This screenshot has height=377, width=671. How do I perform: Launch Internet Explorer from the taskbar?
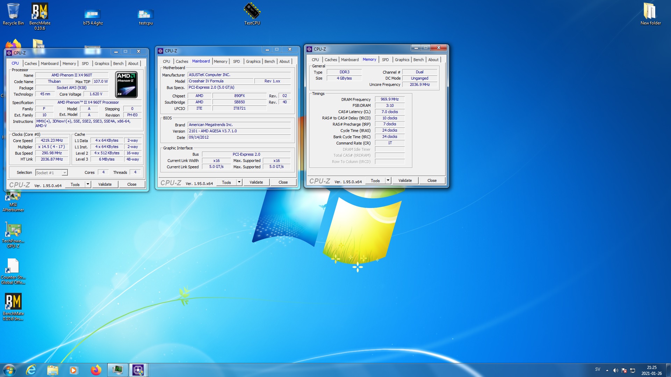[x=31, y=370]
